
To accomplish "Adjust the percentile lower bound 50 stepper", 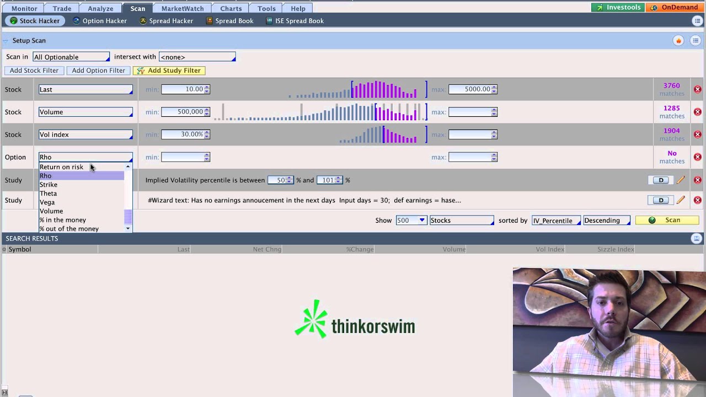I will pyautogui.click(x=289, y=180).
